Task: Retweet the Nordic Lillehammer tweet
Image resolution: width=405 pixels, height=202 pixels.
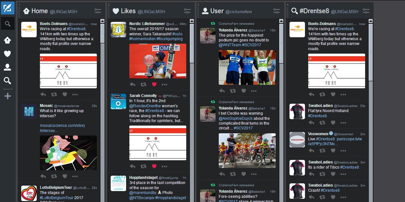Action: (x=143, y=84)
